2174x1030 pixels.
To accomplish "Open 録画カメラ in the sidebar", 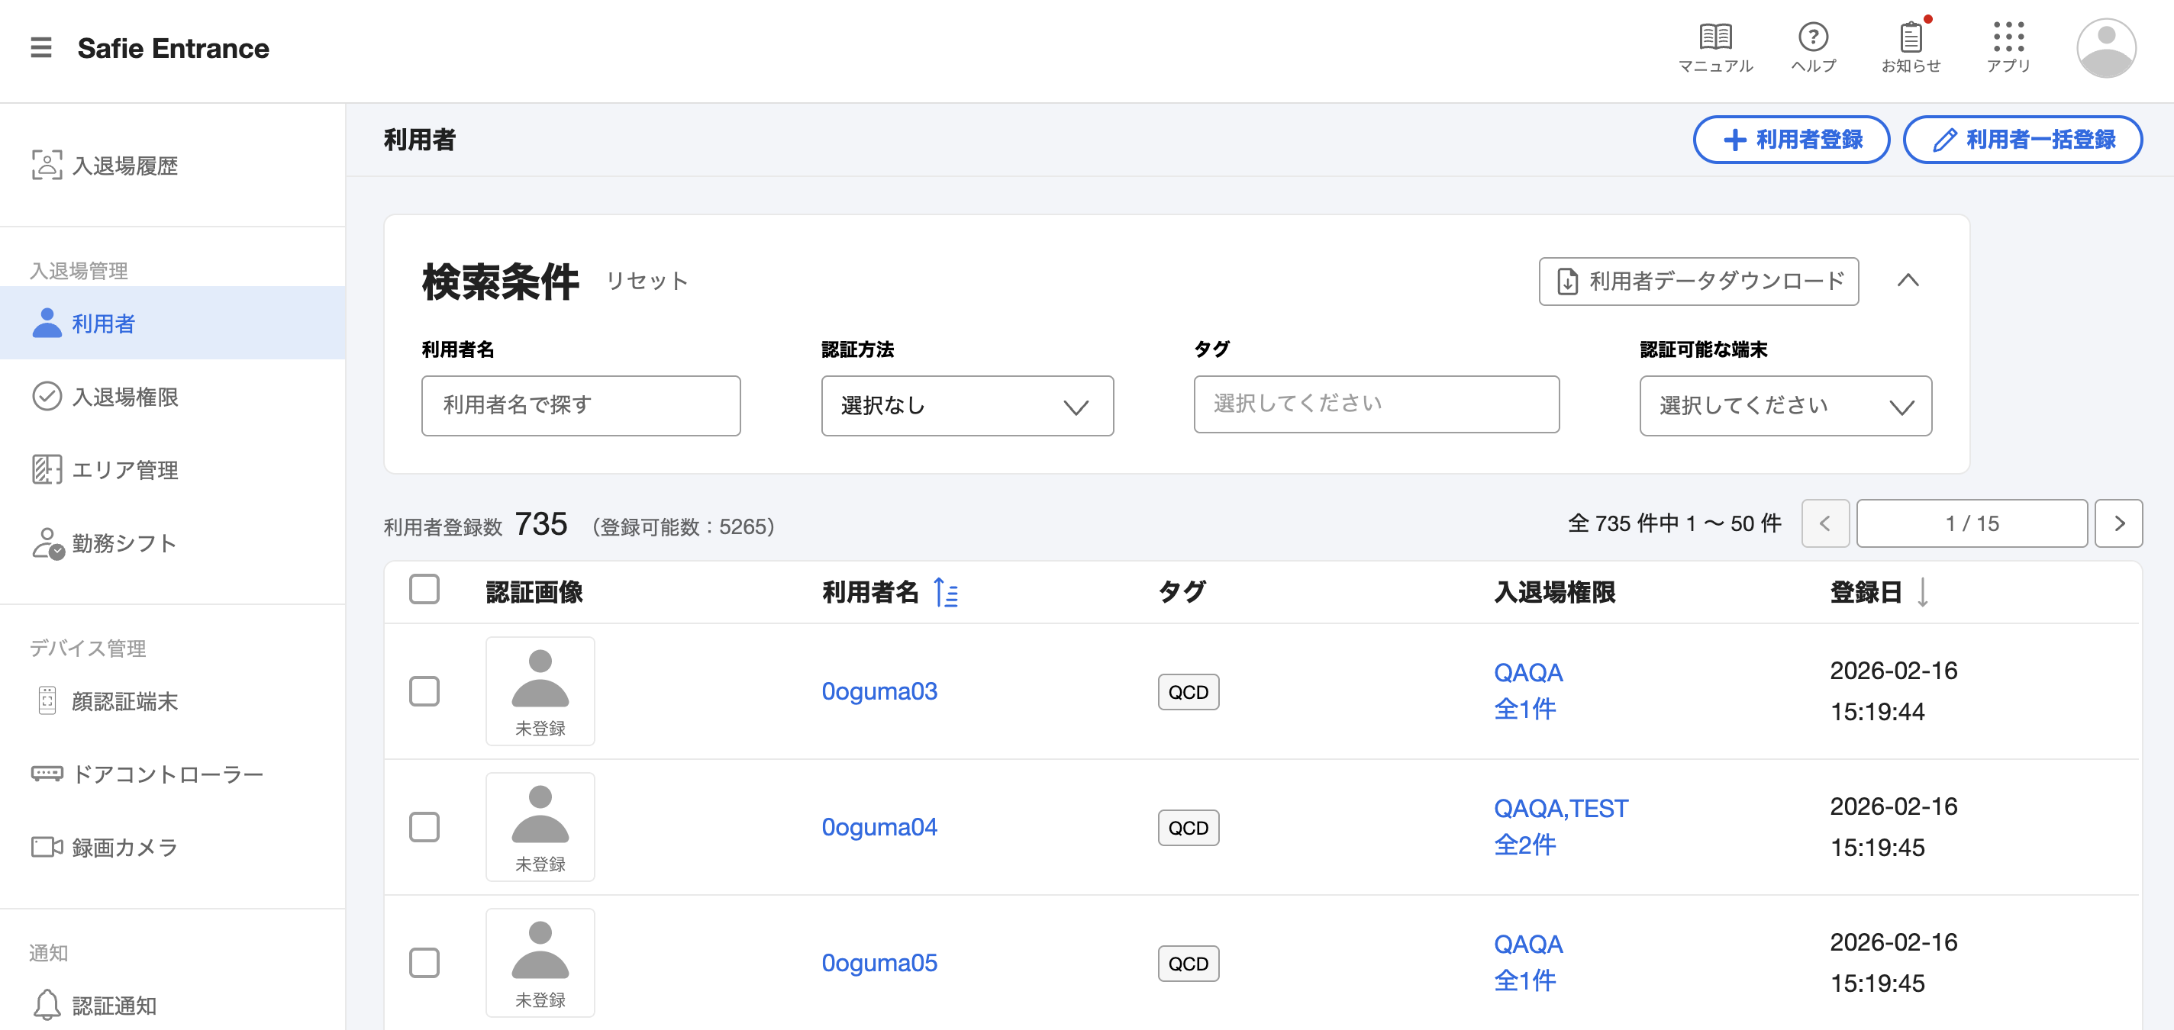I will click(x=173, y=847).
